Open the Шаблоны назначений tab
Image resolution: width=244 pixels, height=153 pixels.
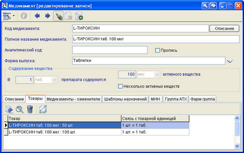126,99
